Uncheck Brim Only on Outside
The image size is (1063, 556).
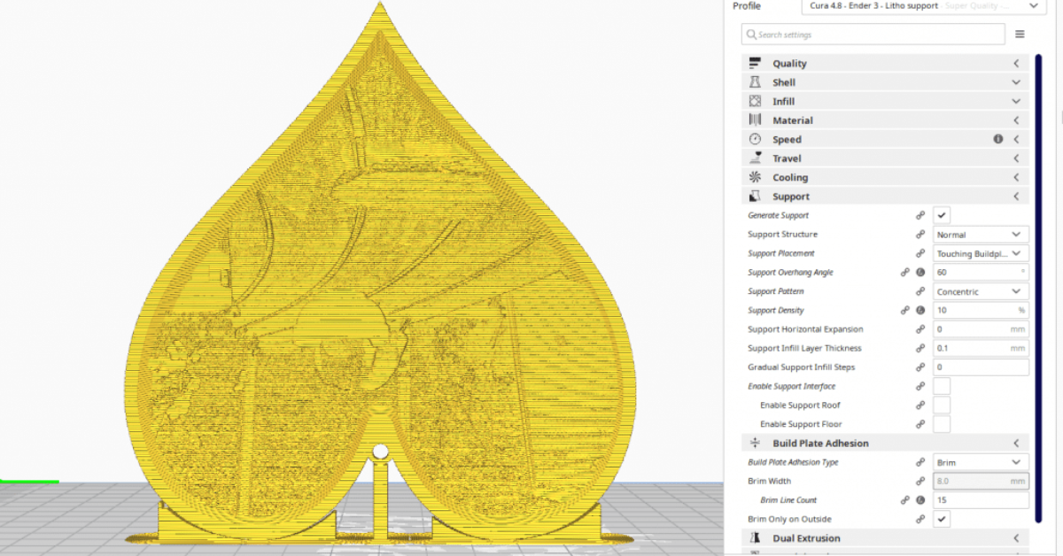pyautogui.click(x=941, y=519)
